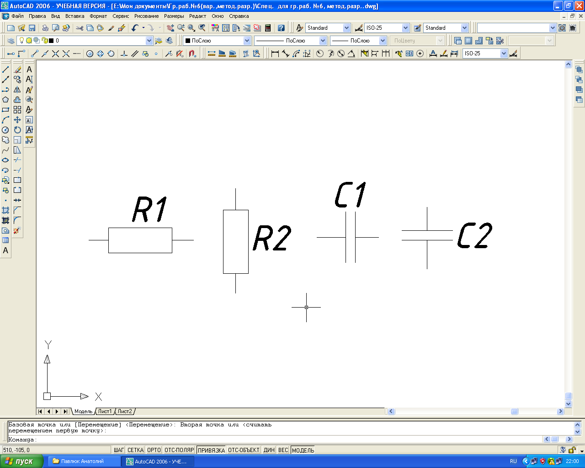Open the ПоСлою color dropdown
Image resolution: width=585 pixels, height=468 pixels.
(x=247, y=41)
